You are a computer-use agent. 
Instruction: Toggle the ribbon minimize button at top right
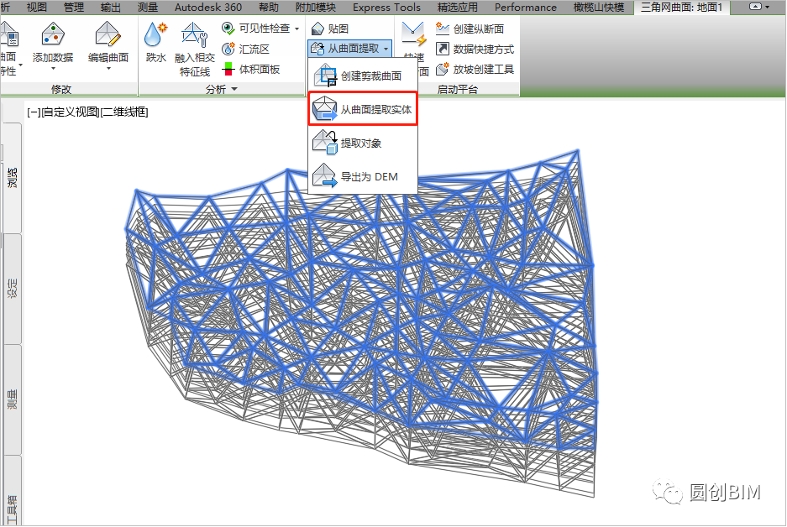click(755, 7)
